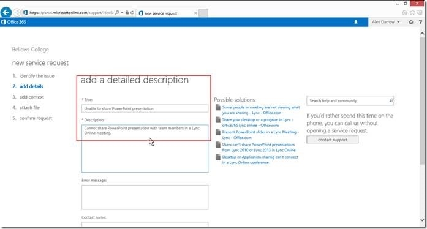Click the search magnifier in help search box

tap(391, 101)
